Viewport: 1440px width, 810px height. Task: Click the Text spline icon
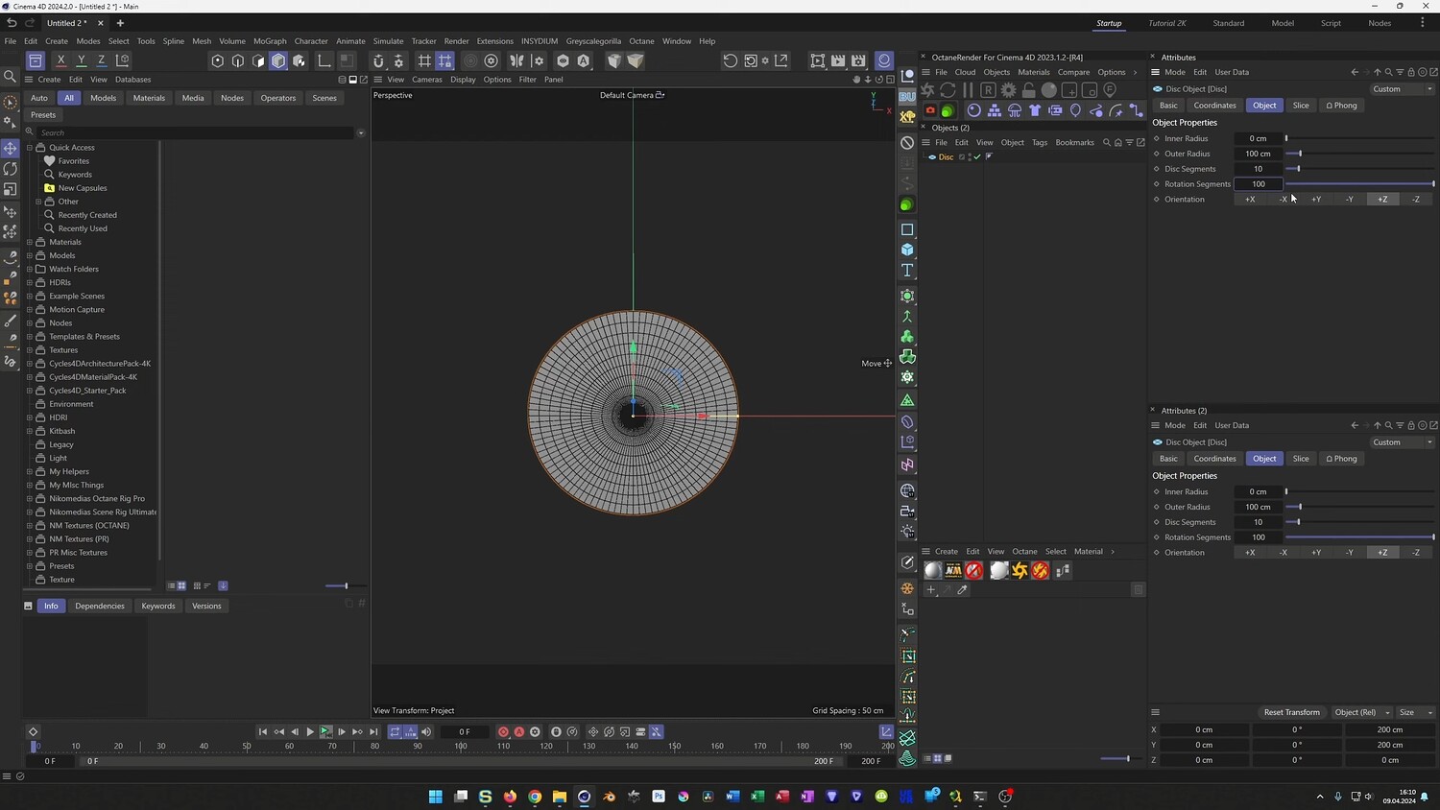click(907, 271)
